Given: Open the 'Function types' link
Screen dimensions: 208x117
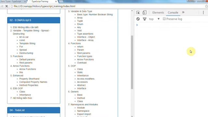Looking at the screenshot, I should (84, 56).
